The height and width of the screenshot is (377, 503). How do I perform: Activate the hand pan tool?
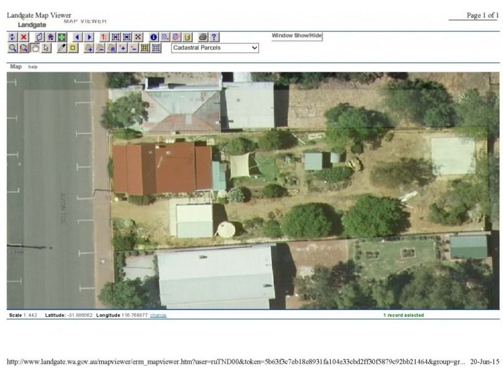pos(35,48)
